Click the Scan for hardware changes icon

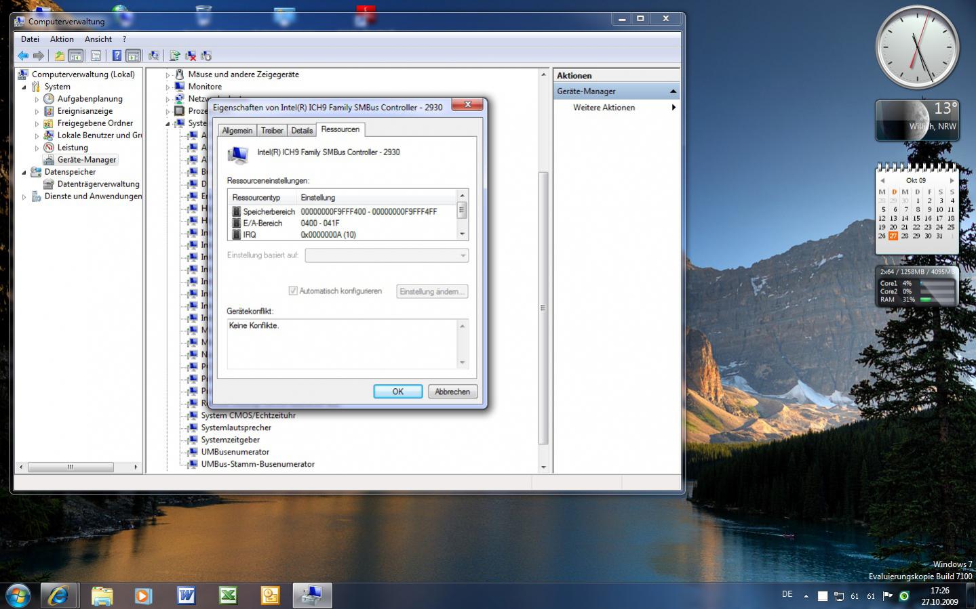(154, 56)
